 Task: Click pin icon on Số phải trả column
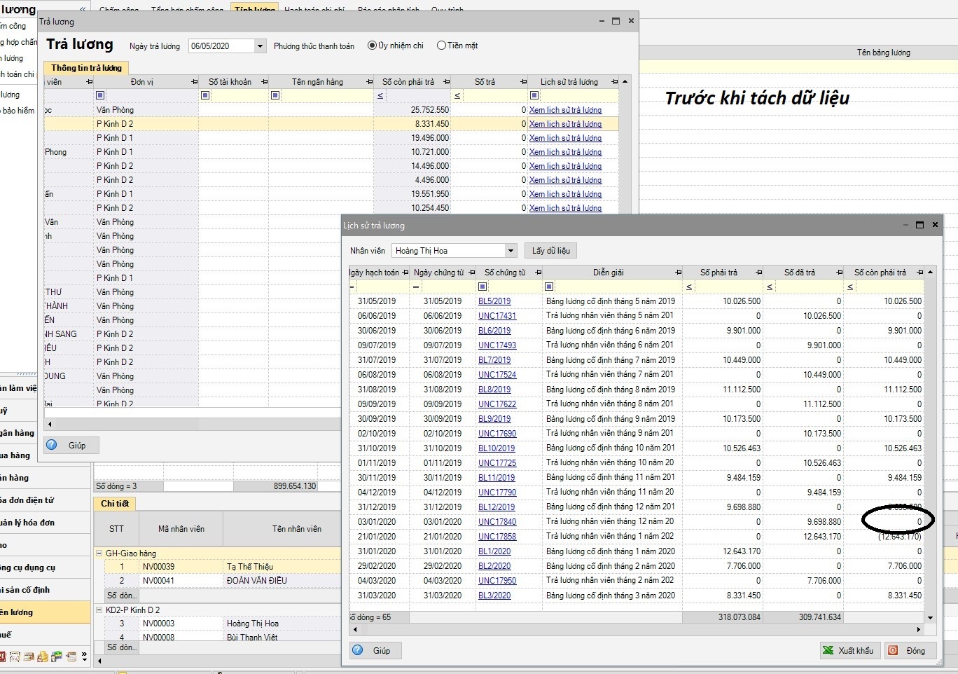[758, 273]
